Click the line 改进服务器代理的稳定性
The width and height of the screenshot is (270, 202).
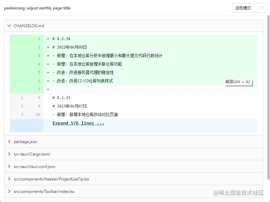pyautogui.click(x=134, y=72)
